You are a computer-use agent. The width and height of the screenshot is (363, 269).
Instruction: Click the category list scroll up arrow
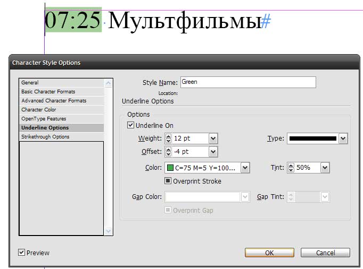pos(109,83)
